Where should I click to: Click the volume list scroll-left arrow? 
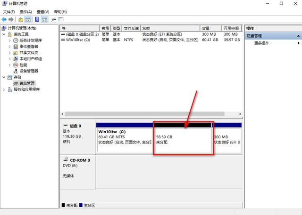tap(63, 114)
